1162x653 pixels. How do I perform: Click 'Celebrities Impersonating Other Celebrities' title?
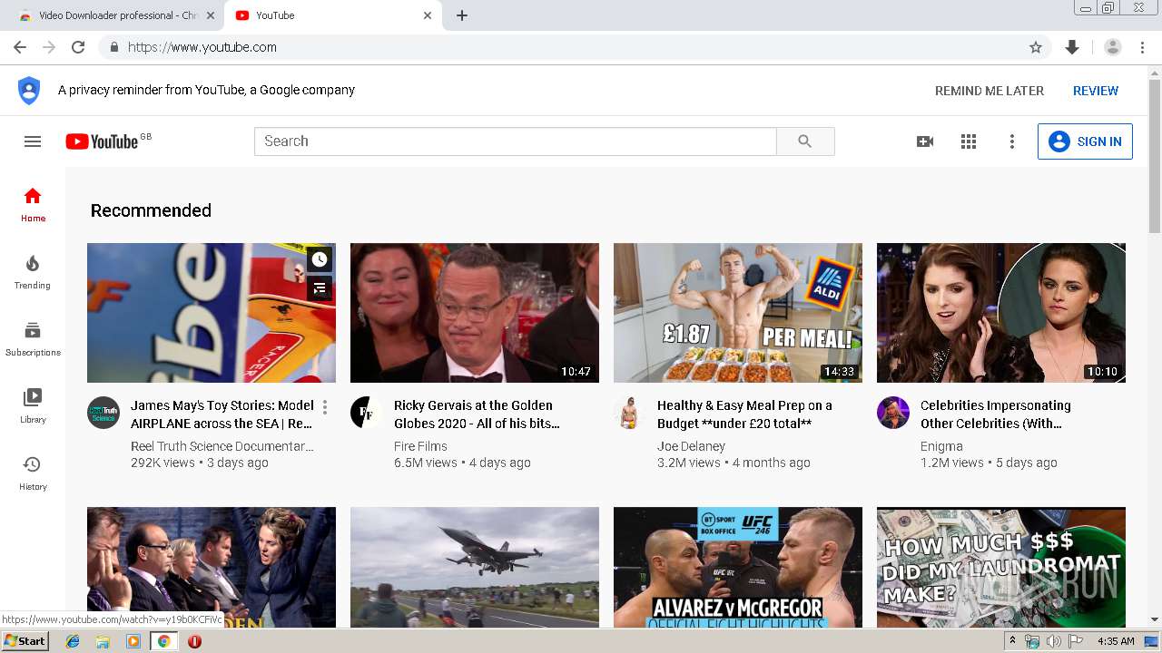996,414
